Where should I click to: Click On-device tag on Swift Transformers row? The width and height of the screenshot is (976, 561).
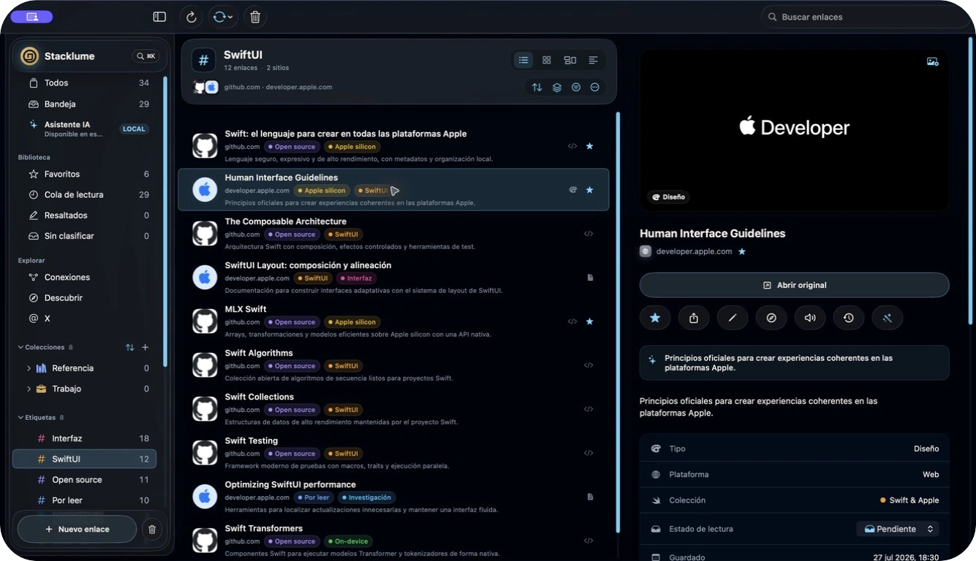click(x=348, y=541)
